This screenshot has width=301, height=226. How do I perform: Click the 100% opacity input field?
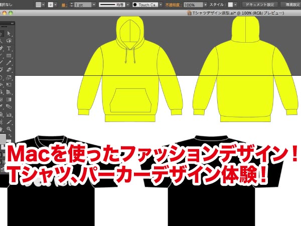(x=193, y=5)
